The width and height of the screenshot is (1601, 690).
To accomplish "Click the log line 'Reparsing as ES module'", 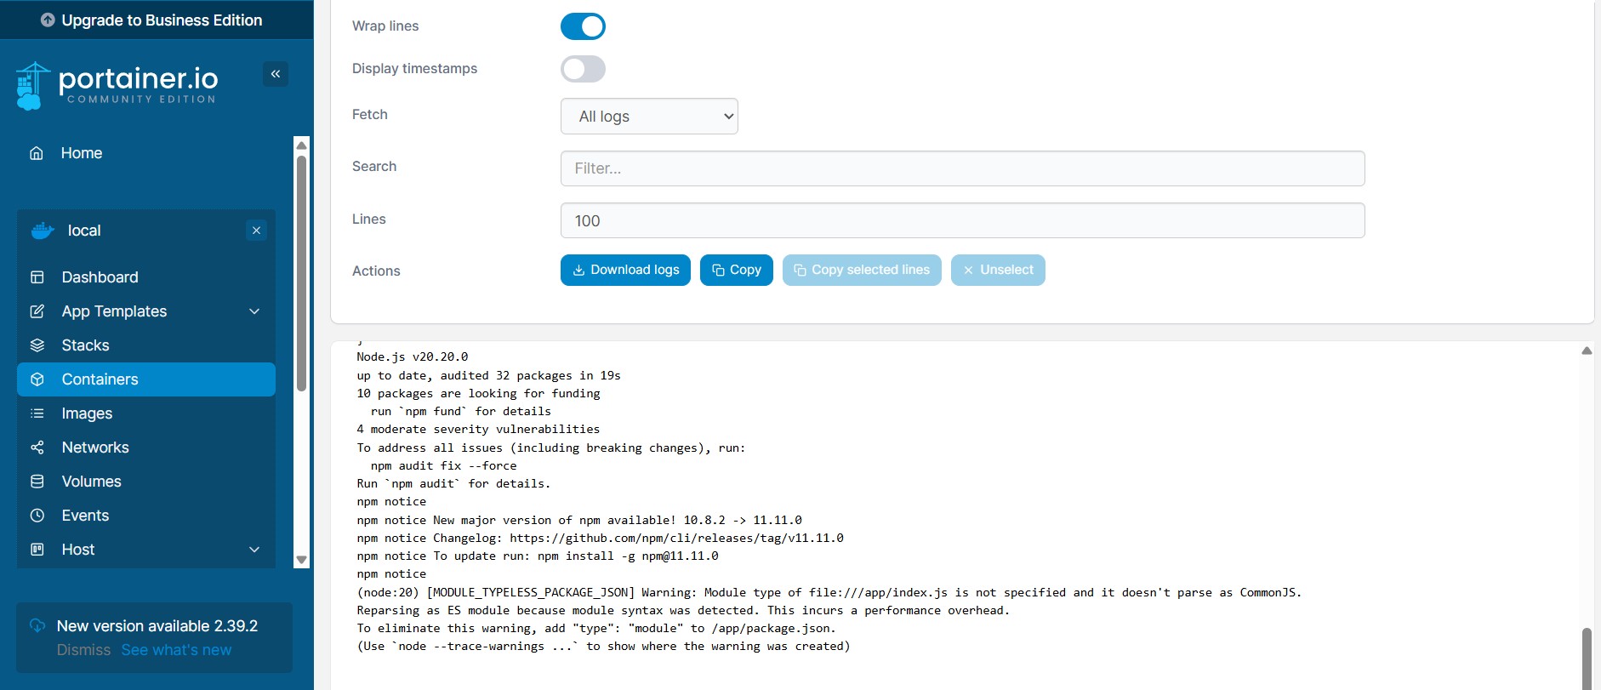I will [x=683, y=611].
